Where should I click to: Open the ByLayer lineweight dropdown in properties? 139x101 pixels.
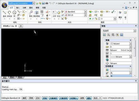[x=131, y=57]
